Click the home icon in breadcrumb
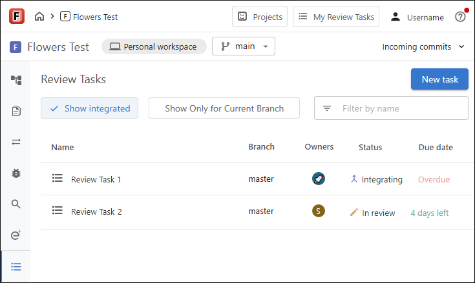Image resolution: width=475 pixels, height=283 pixels. pos(39,17)
